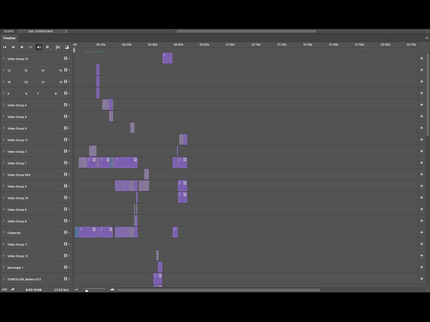Mute audio on the Character track
This screenshot has height=322, width=430.
tap(66, 232)
